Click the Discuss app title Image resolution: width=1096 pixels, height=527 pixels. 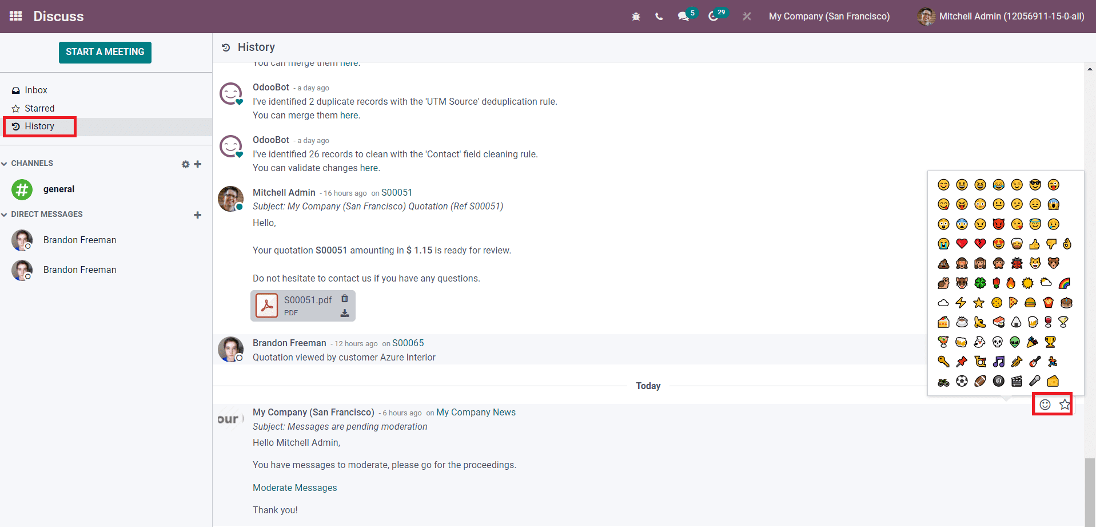(58, 17)
